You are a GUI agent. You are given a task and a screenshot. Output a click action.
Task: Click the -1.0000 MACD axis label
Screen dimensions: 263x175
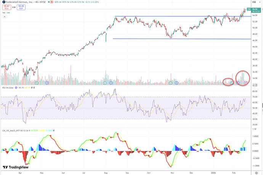tap(255, 166)
